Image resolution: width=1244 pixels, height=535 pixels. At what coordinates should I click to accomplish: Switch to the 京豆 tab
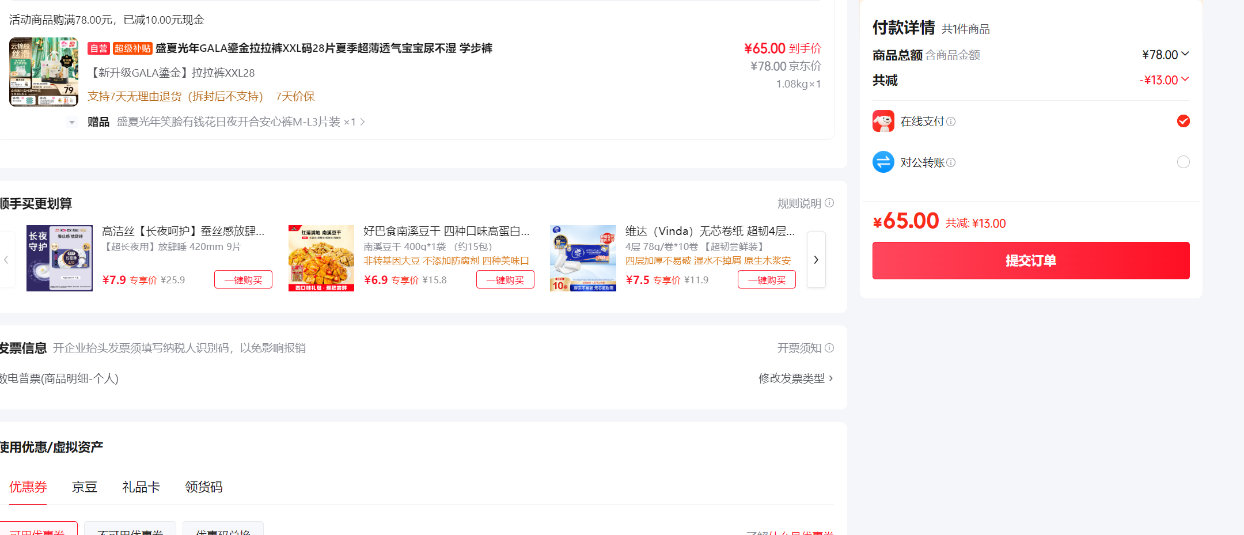85,487
